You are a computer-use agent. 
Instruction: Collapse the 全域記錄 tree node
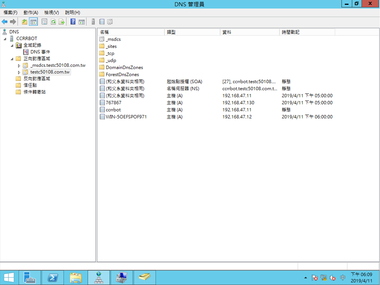(x=12, y=46)
